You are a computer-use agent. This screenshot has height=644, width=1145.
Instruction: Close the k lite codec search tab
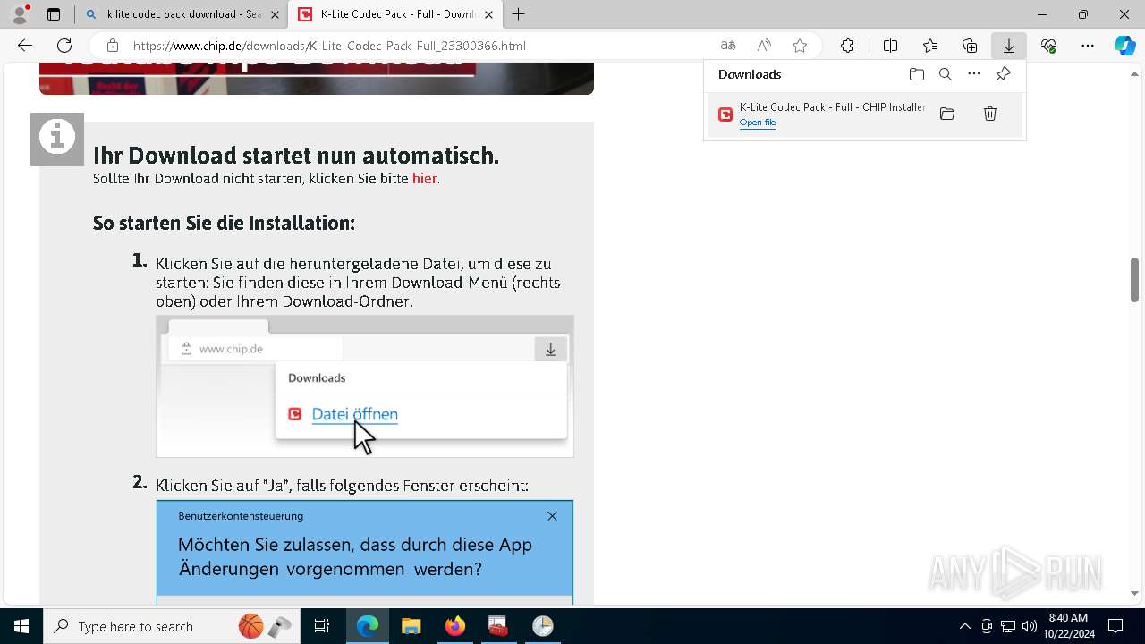(275, 14)
